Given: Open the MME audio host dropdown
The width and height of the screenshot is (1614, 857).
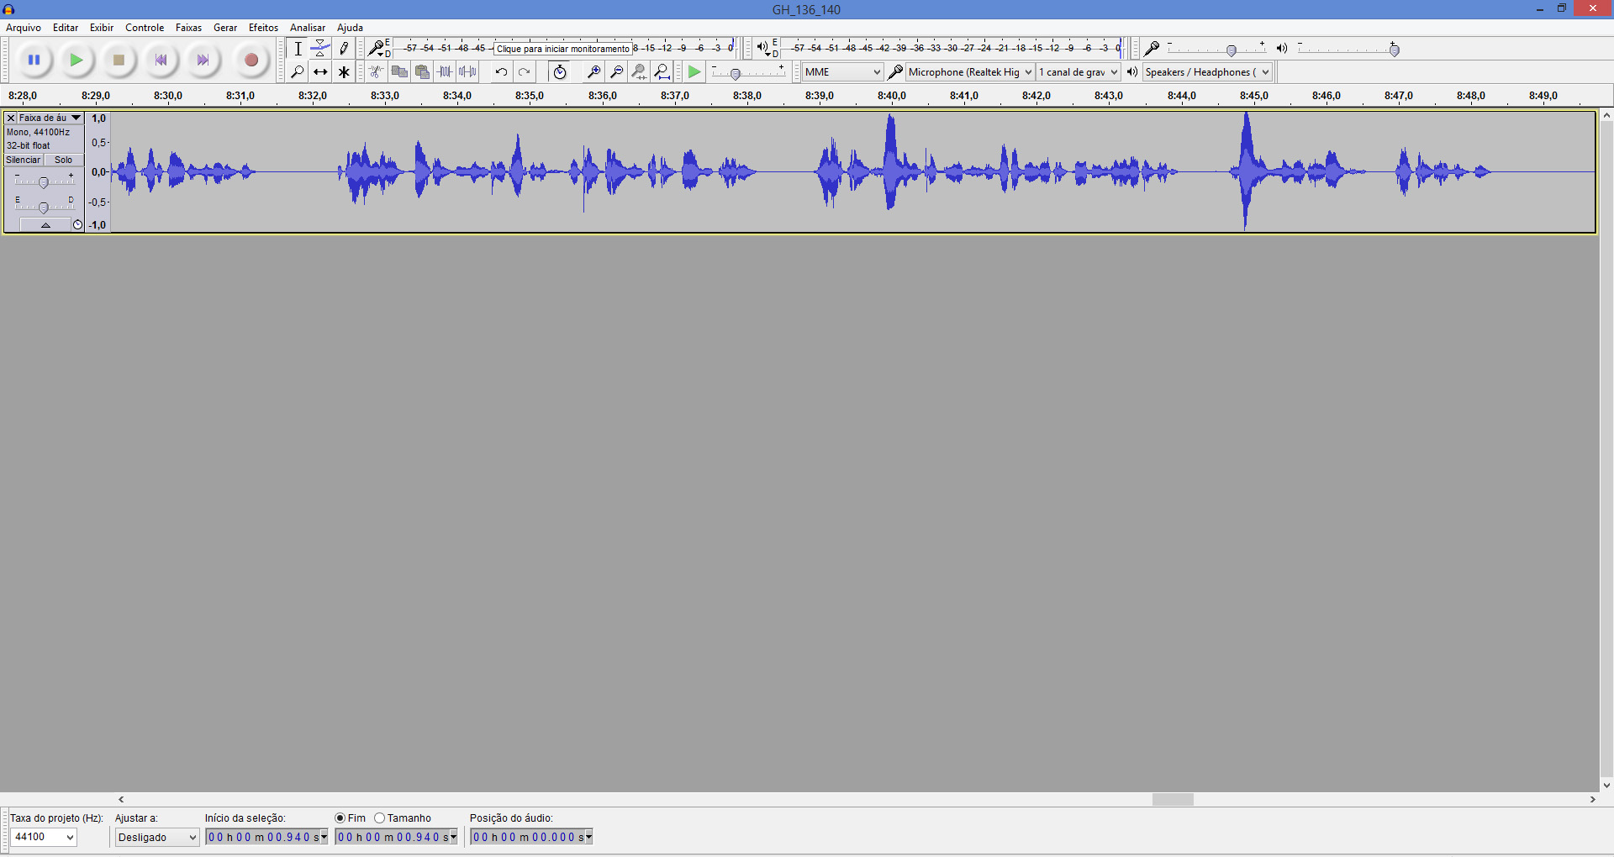Looking at the screenshot, I should click(842, 72).
